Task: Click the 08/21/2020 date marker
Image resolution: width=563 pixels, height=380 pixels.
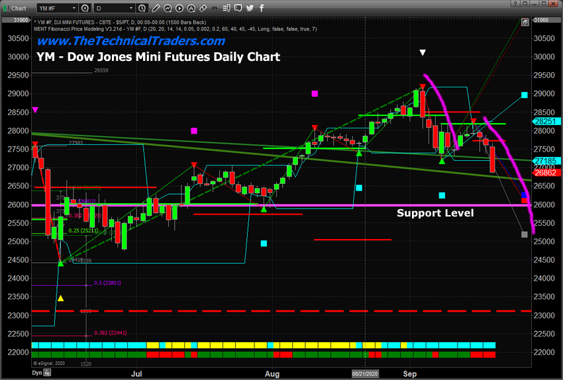Action: click(x=366, y=374)
